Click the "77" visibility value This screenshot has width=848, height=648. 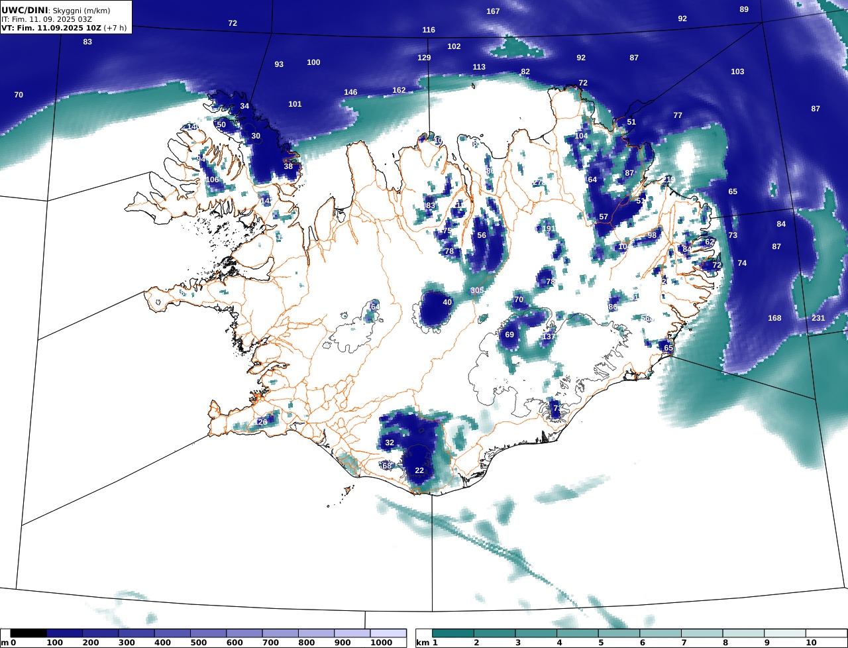(x=678, y=115)
